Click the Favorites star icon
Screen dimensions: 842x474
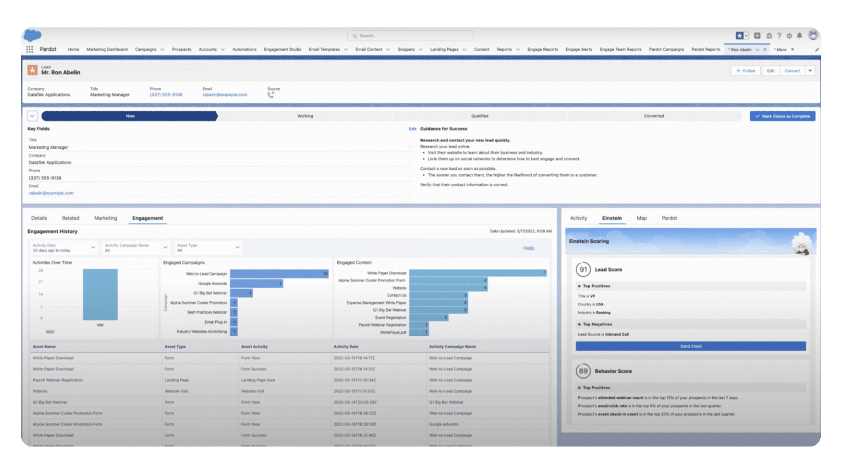[740, 36]
